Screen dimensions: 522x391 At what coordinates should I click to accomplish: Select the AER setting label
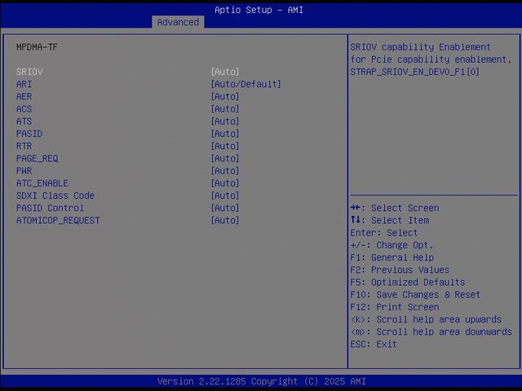coord(24,96)
